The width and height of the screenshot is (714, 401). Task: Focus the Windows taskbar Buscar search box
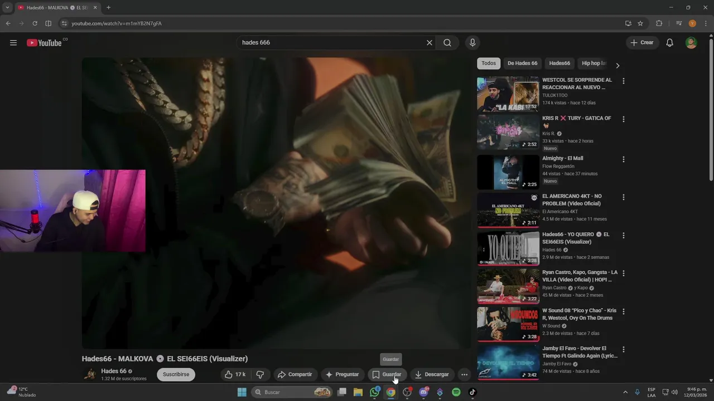pyautogui.click(x=292, y=392)
